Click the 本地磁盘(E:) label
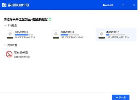This screenshot has width=140, height=100. (x=113, y=32)
